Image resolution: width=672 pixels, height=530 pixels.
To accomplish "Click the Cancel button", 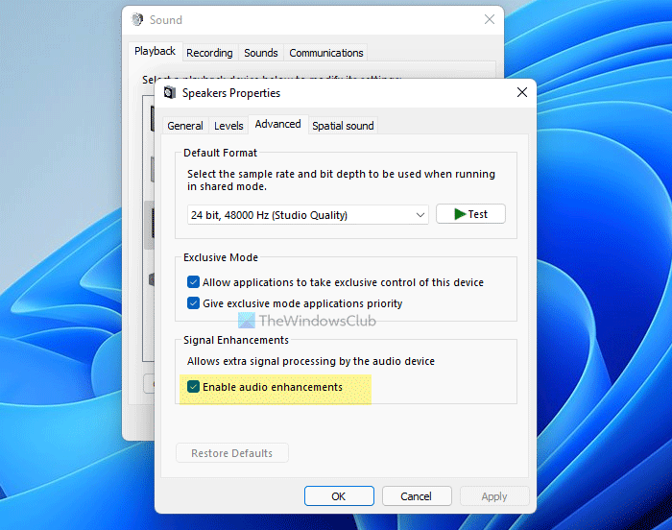I will tap(417, 496).
